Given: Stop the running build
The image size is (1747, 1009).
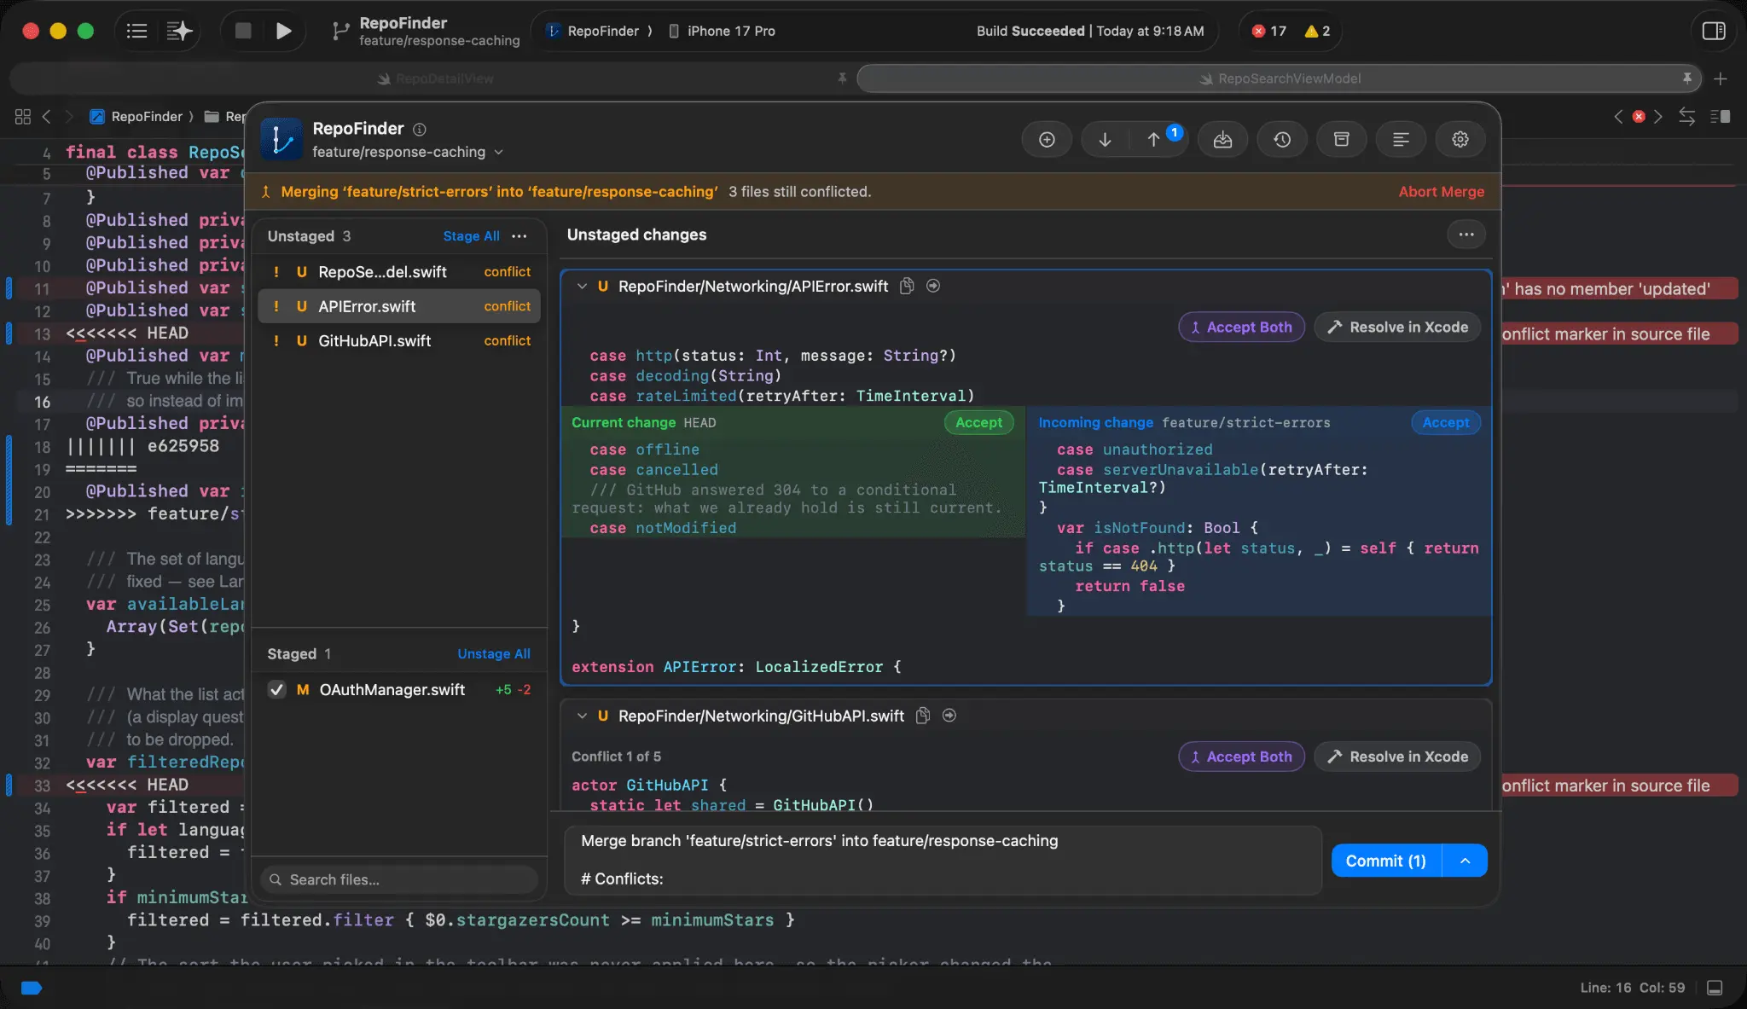Looking at the screenshot, I should (x=243, y=31).
